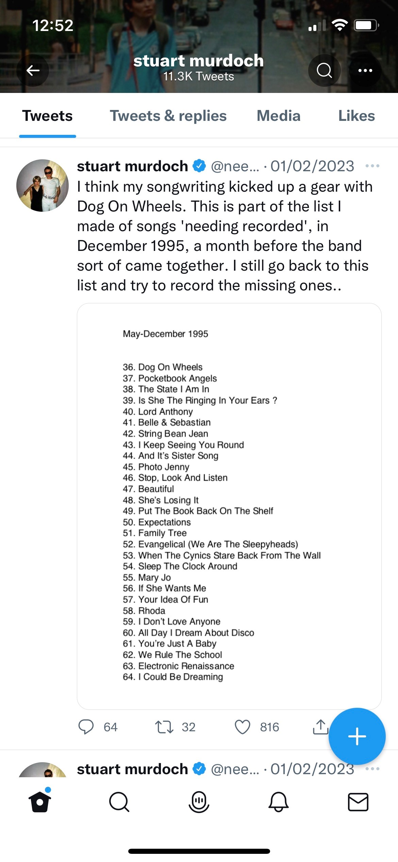This screenshot has width=398, height=862.
Task: Open Direct Messages envelope tab
Action: pyautogui.click(x=358, y=802)
